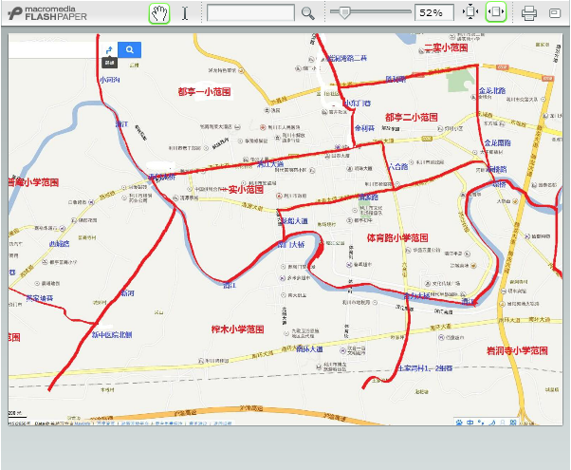Click the 柞木小学范围 red label
571x470 pixels.
click(x=236, y=329)
